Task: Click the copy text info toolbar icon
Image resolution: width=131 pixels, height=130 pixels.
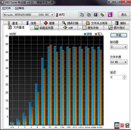Action: coord(82,15)
